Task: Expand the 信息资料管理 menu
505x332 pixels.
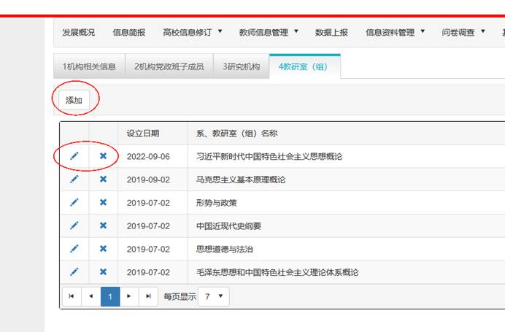Action: 395,32
